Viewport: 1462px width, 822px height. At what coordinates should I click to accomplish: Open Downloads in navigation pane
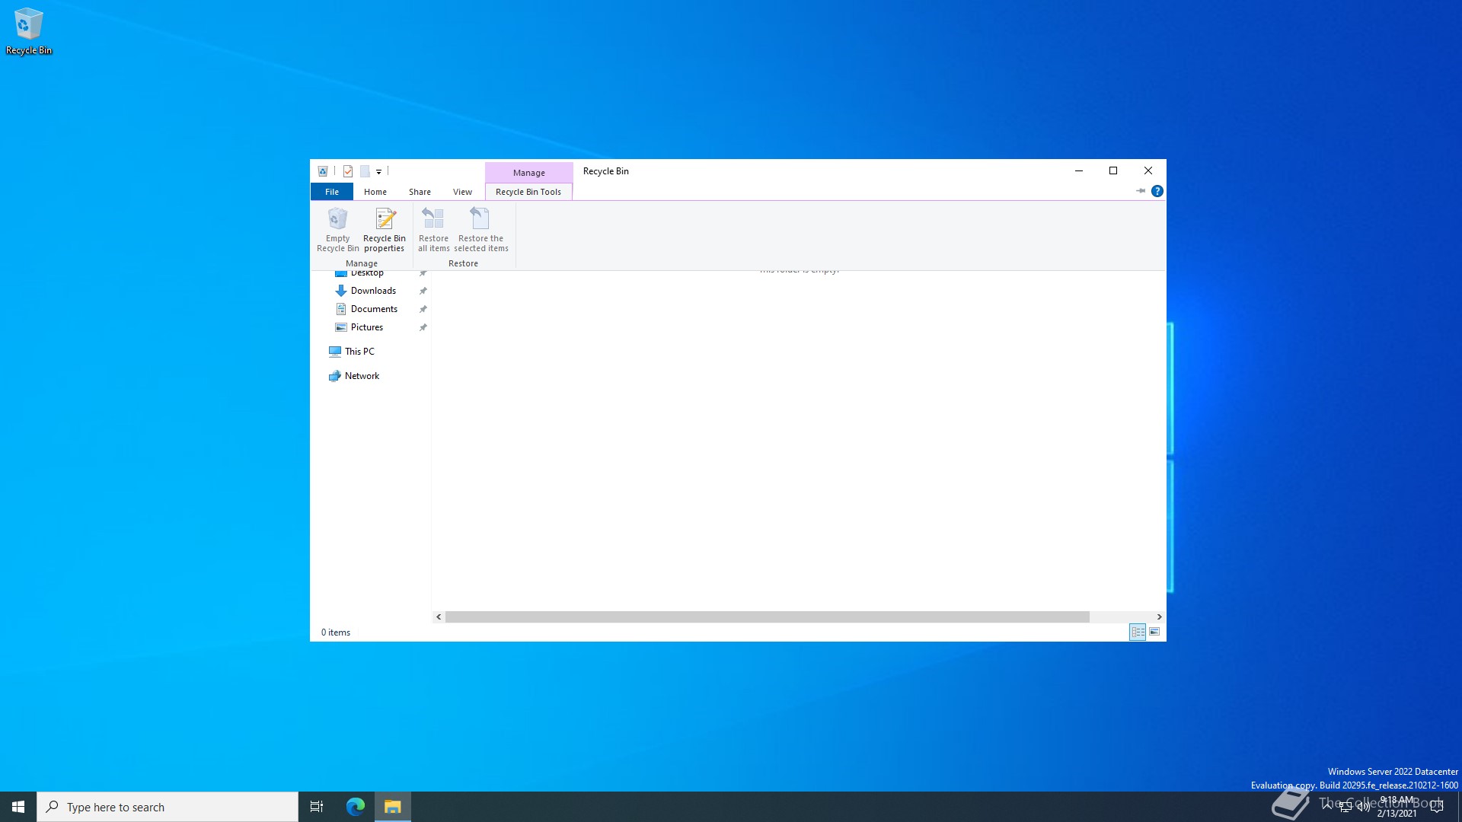pyautogui.click(x=373, y=291)
